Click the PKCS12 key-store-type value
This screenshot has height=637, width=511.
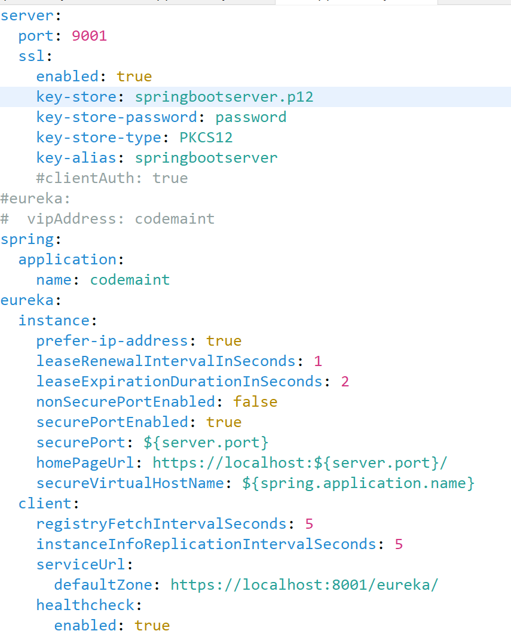click(x=206, y=137)
